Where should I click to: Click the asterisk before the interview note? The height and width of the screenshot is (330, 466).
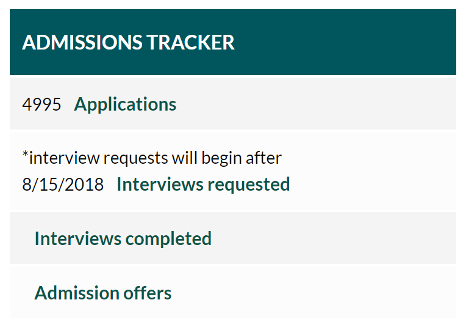click(x=25, y=155)
